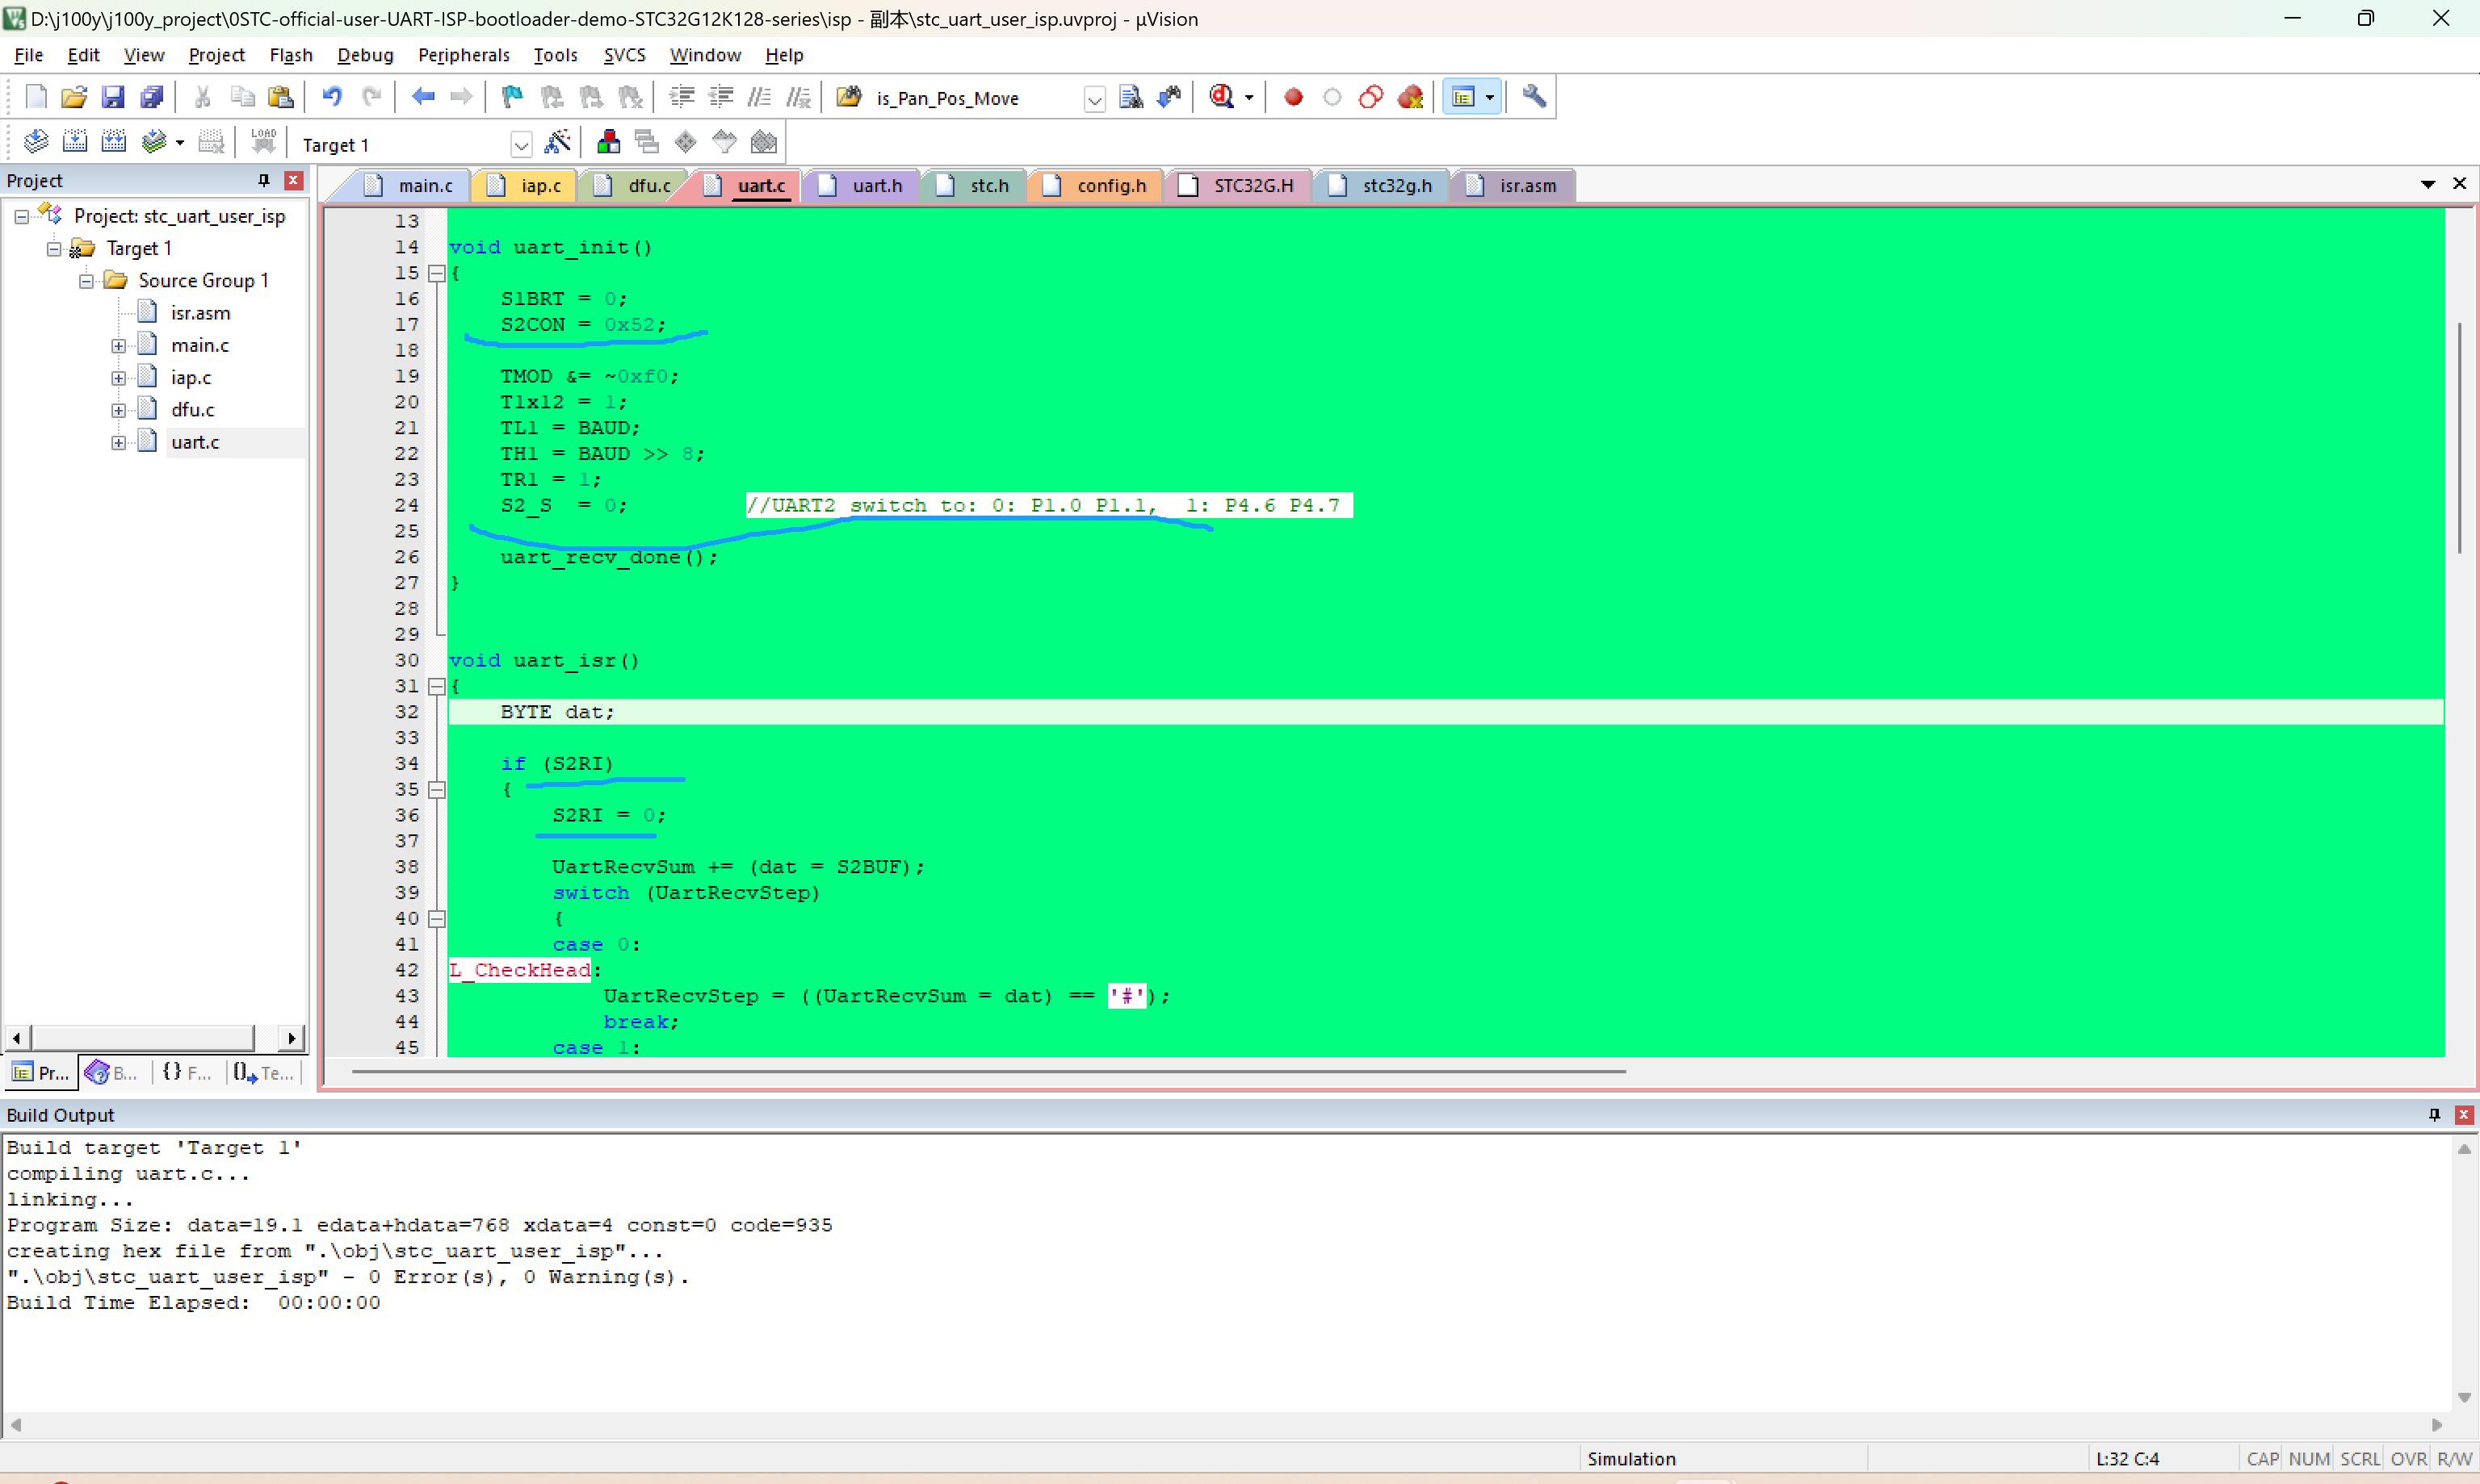Click the Configuration wrench icon
Screen dimensions: 2480x1484
pyautogui.click(x=1533, y=97)
